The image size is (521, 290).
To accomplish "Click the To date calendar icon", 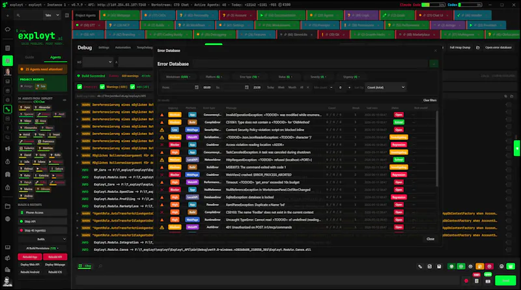I will point(247,87).
